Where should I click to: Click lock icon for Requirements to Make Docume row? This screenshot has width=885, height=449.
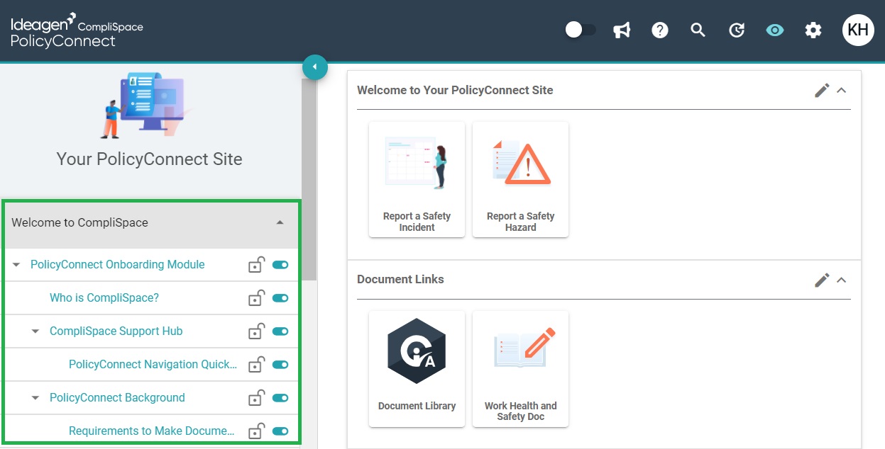point(256,431)
